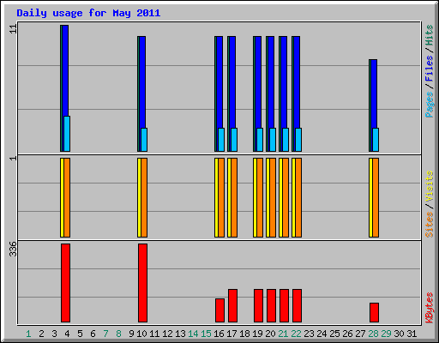The height and width of the screenshot is (343, 439).
Task: Click the 'KBytes' legend label
Action: [x=430, y=308]
